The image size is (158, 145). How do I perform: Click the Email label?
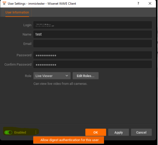[27, 44]
